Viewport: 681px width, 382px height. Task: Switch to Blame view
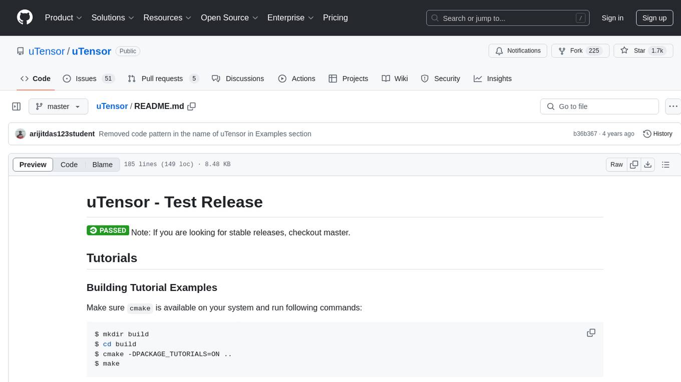103,164
